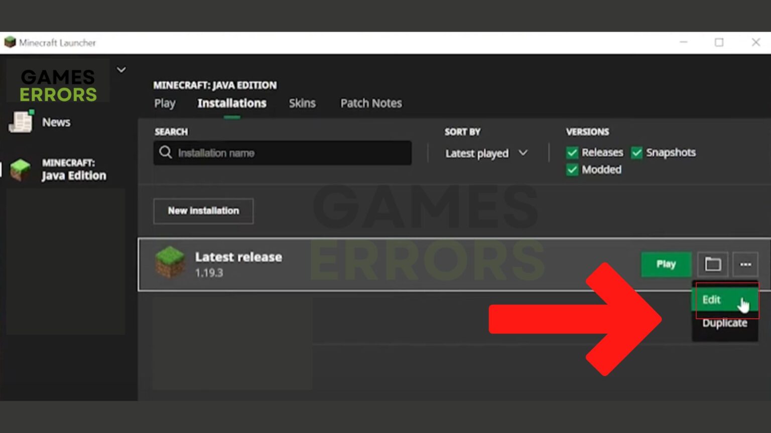Open the three-dot more options menu
This screenshot has height=433, width=771.
click(x=745, y=264)
